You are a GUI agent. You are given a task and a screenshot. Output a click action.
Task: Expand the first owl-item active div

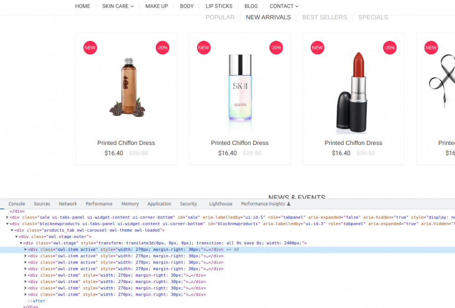point(25,249)
